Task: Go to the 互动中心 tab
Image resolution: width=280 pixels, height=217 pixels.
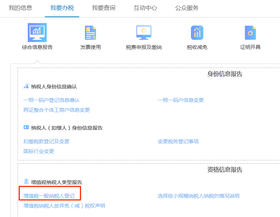Action: [x=145, y=8]
